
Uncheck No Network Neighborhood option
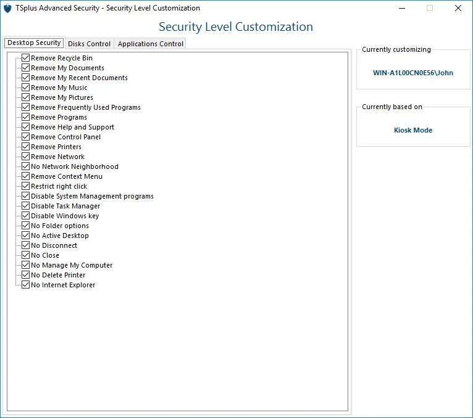(x=26, y=166)
